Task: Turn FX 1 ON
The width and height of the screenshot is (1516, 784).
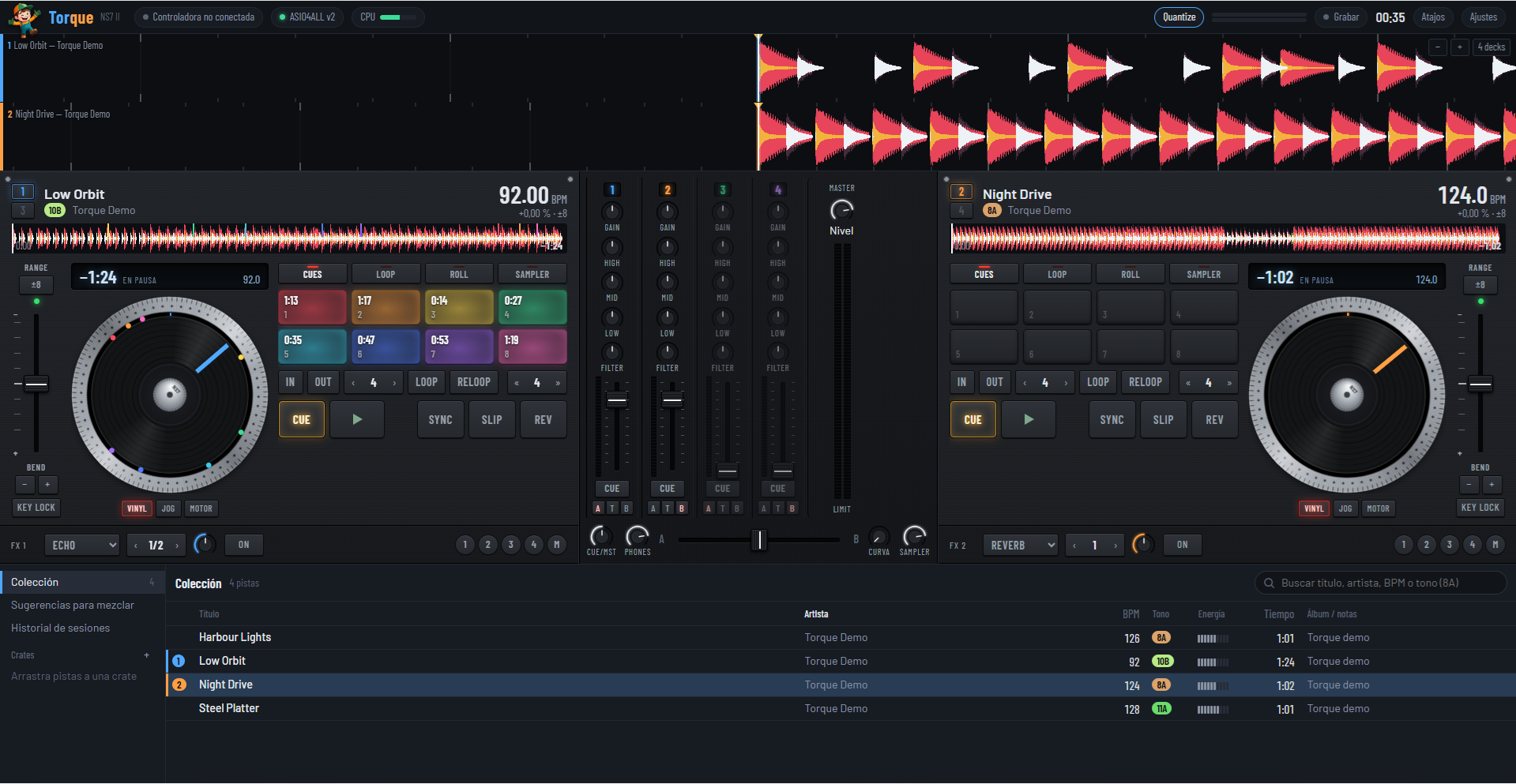Action: [x=243, y=545]
